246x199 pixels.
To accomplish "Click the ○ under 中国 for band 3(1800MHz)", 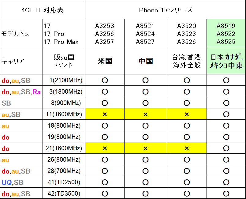I will [145, 92].
